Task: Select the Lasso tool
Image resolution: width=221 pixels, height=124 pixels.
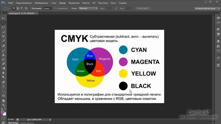Action: coord(3,27)
